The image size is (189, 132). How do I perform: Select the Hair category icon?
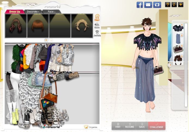(x=97, y=18)
